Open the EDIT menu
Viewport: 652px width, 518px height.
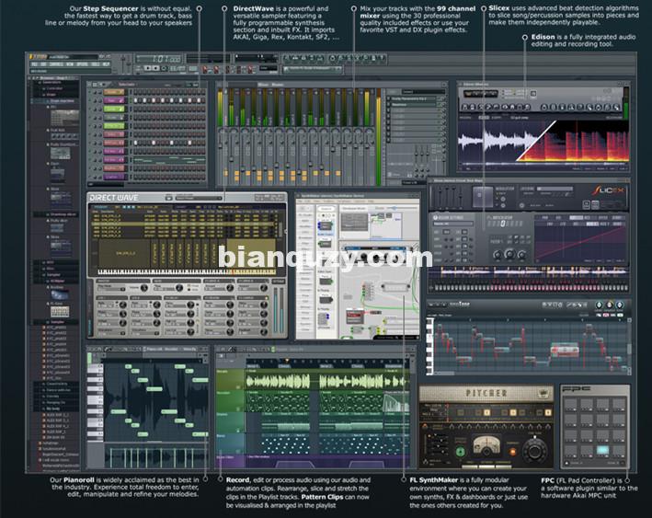coord(43,64)
